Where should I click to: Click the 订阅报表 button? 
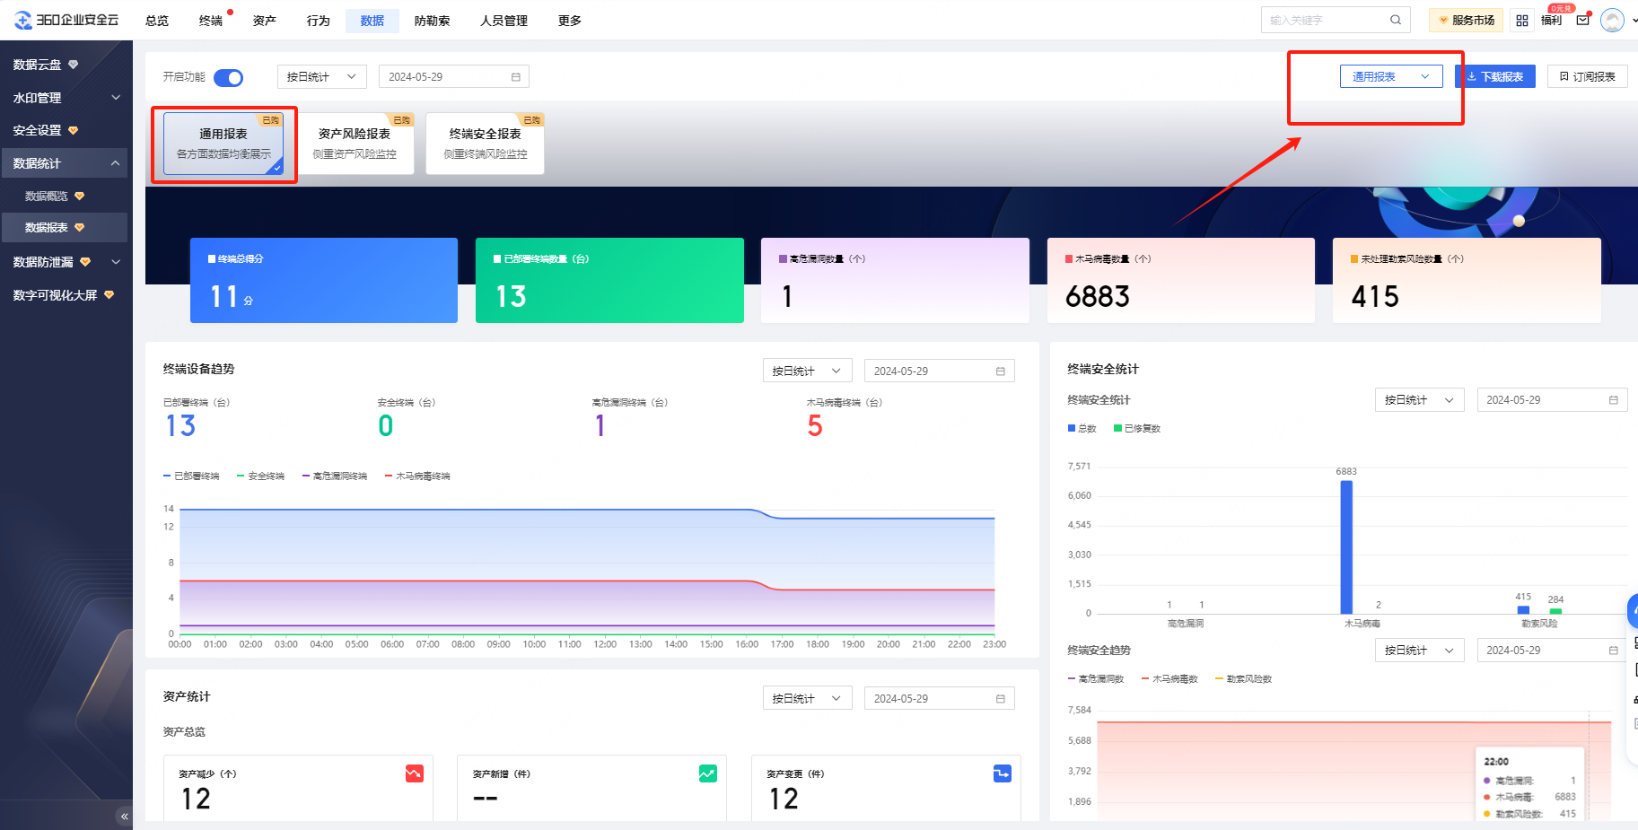tap(1587, 77)
